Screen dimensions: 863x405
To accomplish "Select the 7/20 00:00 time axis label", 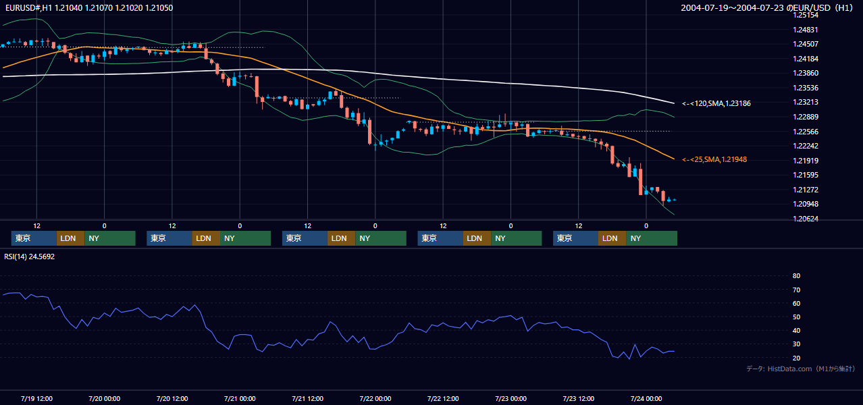I will click(x=104, y=398).
